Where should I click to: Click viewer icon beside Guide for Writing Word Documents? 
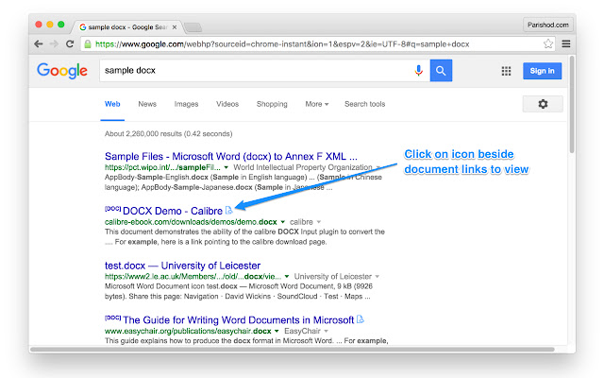coord(361,319)
